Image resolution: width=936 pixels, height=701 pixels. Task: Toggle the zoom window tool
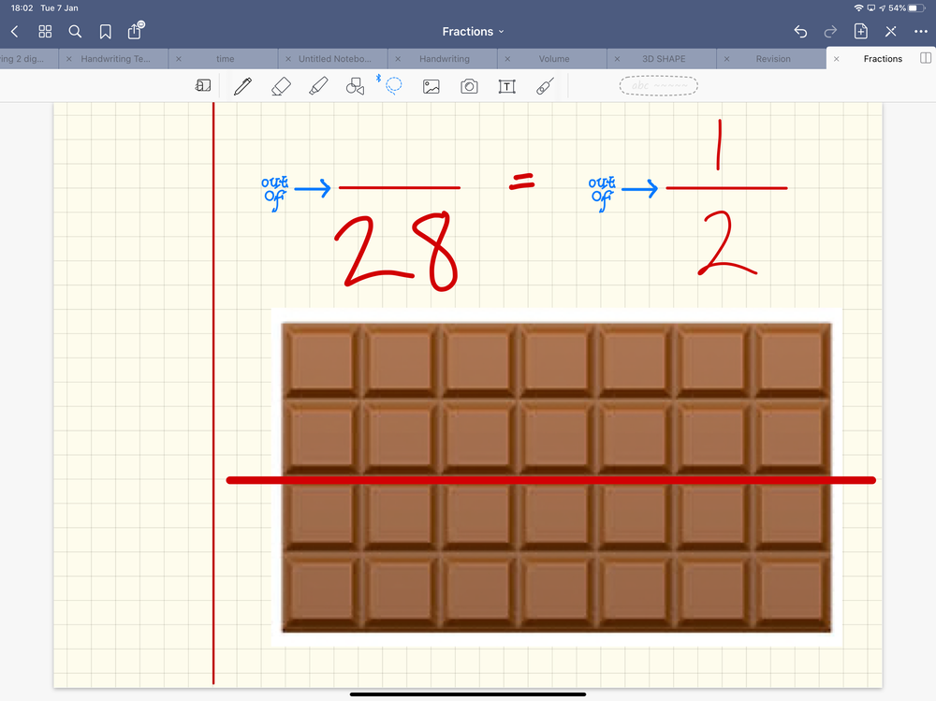[203, 86]
